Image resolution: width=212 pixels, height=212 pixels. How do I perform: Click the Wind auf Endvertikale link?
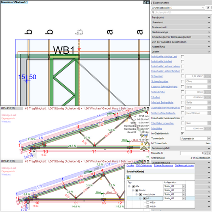(x=162, y=103)
